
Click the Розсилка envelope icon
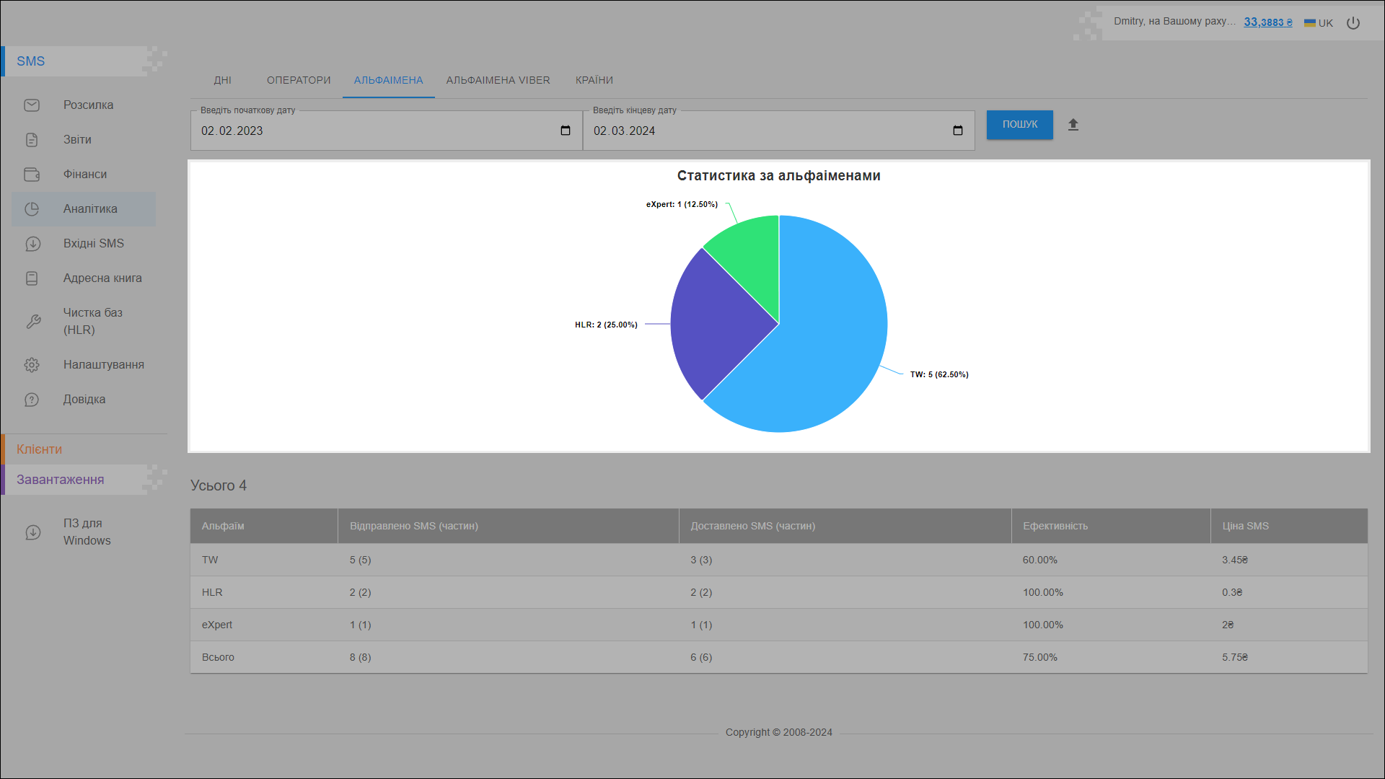coord(32,105)
